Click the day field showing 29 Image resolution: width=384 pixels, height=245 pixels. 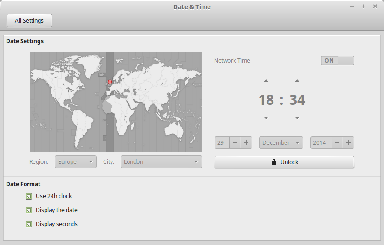(222, 143)
